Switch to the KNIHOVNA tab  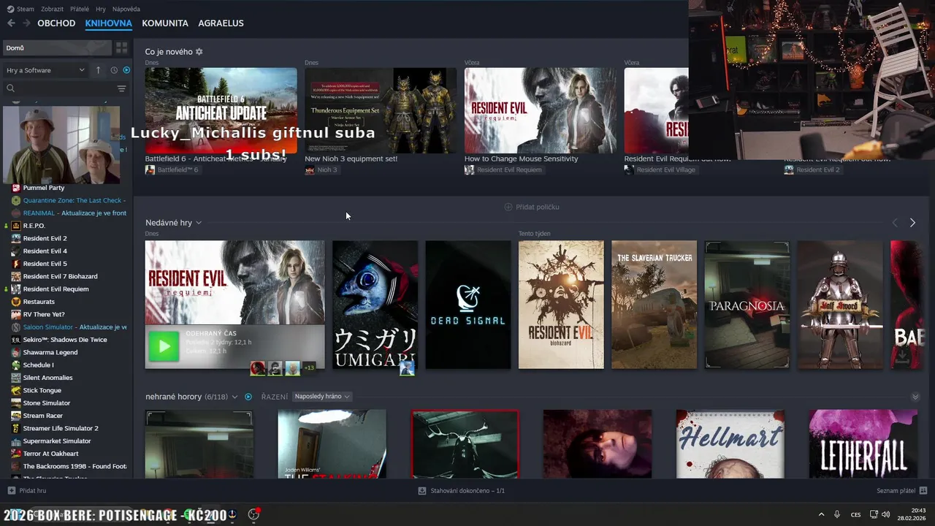pos(108,23)
